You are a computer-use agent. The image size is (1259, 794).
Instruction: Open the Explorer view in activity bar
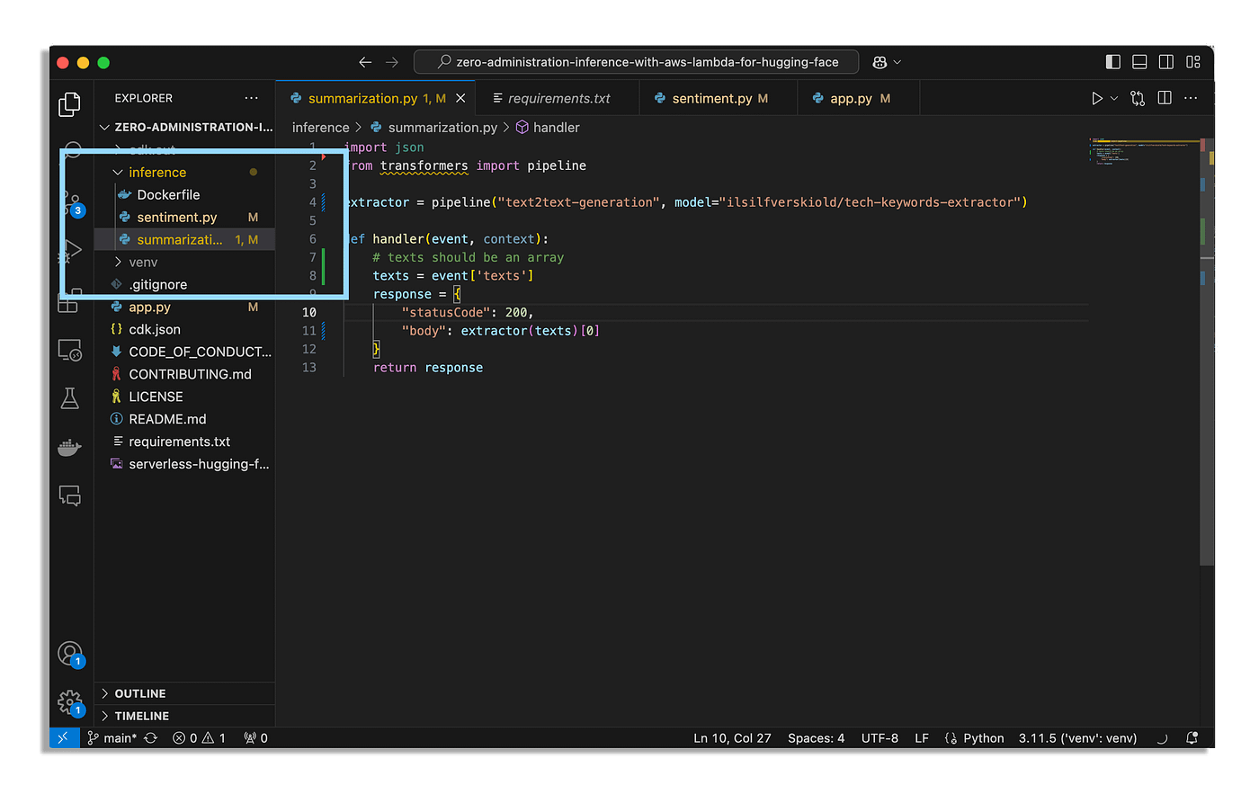(69, 105)
